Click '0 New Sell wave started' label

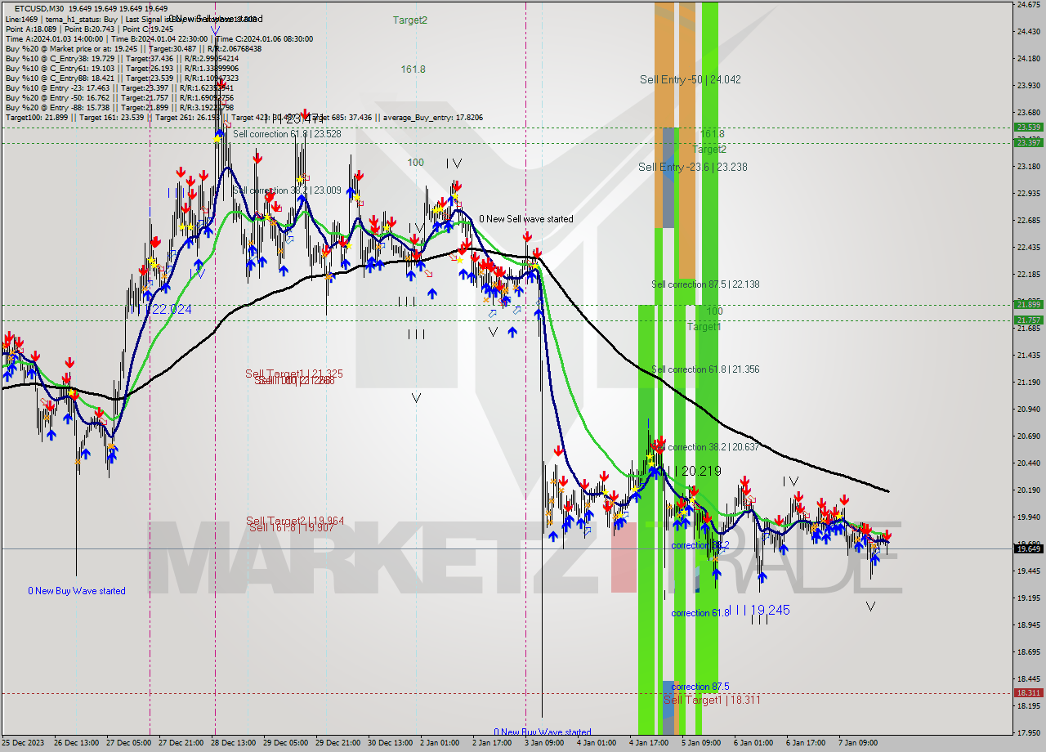(x=526, y=219)
